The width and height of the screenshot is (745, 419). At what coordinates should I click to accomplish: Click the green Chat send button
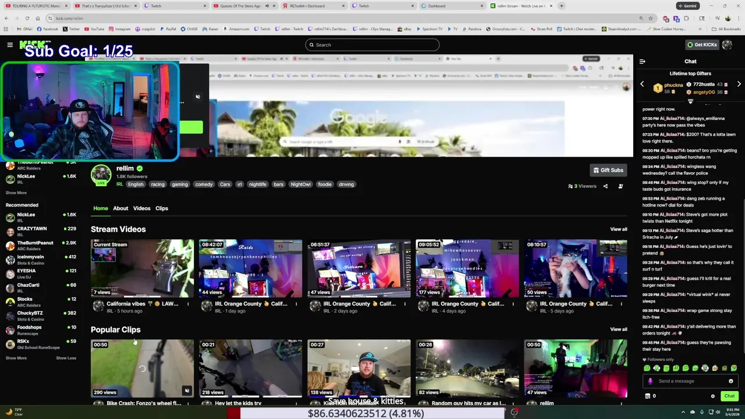click(x=729, y=396)
